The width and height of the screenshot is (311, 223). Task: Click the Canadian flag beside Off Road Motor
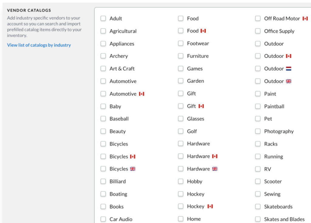click(x=305, y=18)
